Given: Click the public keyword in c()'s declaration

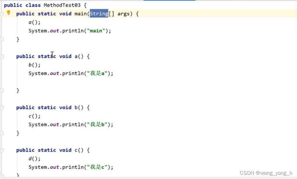Looking at the screenshot, I should pyautogui.click(x=25, y=150).
